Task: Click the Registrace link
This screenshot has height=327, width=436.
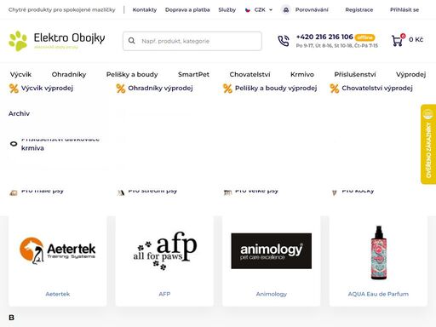Action: point(359,10)
